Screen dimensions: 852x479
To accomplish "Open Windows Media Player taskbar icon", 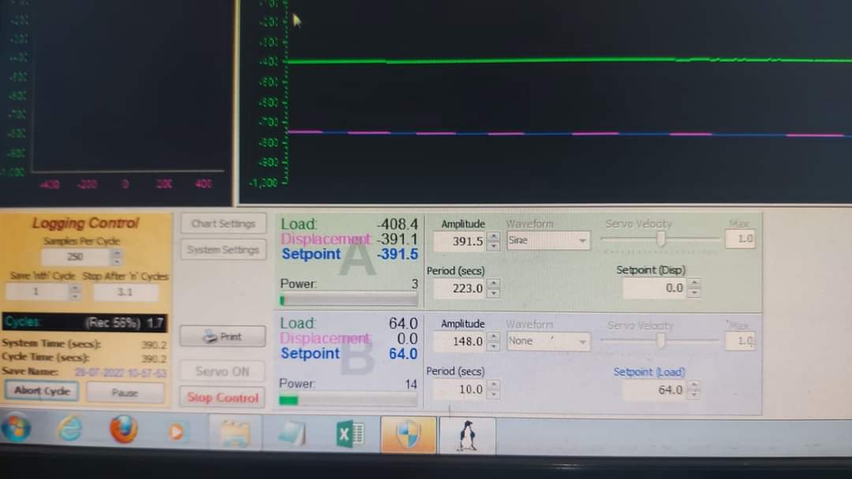I will point(177,432).
